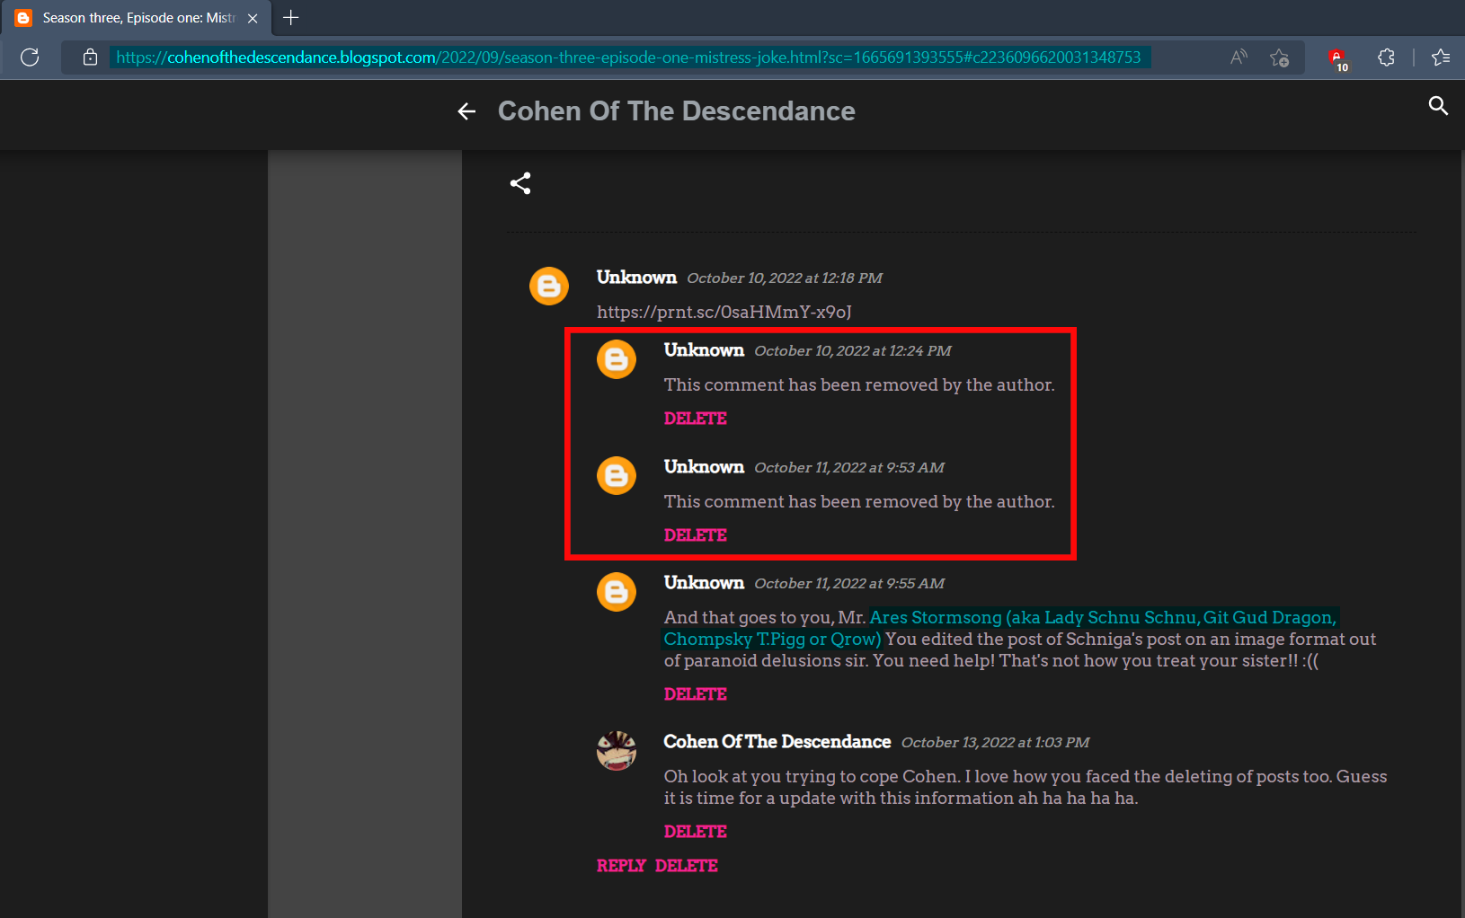This screenshot has width=1465, height=918.
Task: Click Unknown author name at 12:18 PM
Action: [636, 278]
